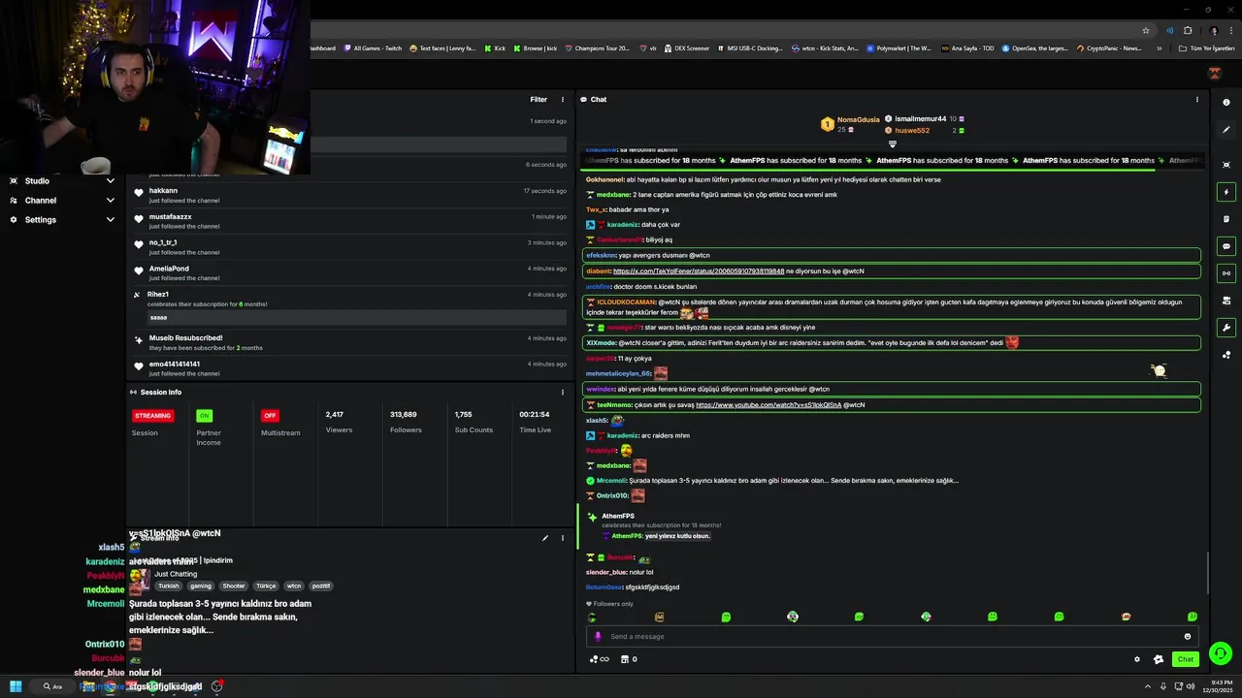Image resolution: width=1242 pixels, height=698 pixels.
Task: Focus the Send a message field
Action: coord(892,637)
